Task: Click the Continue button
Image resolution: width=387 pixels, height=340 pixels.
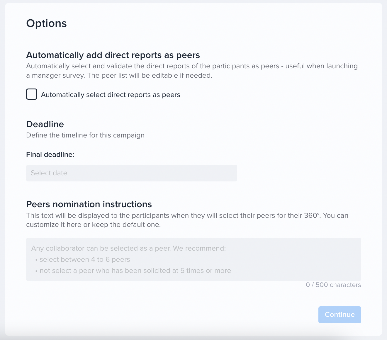Action: (340, 314)
